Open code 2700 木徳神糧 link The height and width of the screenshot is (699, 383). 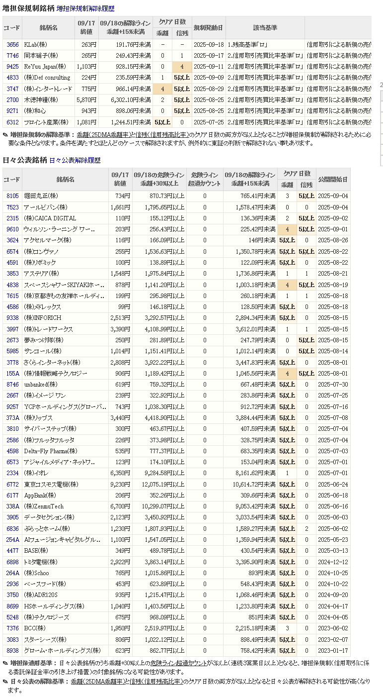(x=12, y=100)
